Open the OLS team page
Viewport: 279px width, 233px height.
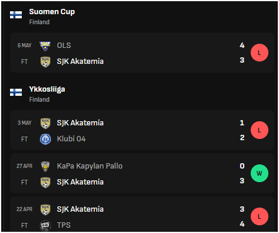click(64, 46)
